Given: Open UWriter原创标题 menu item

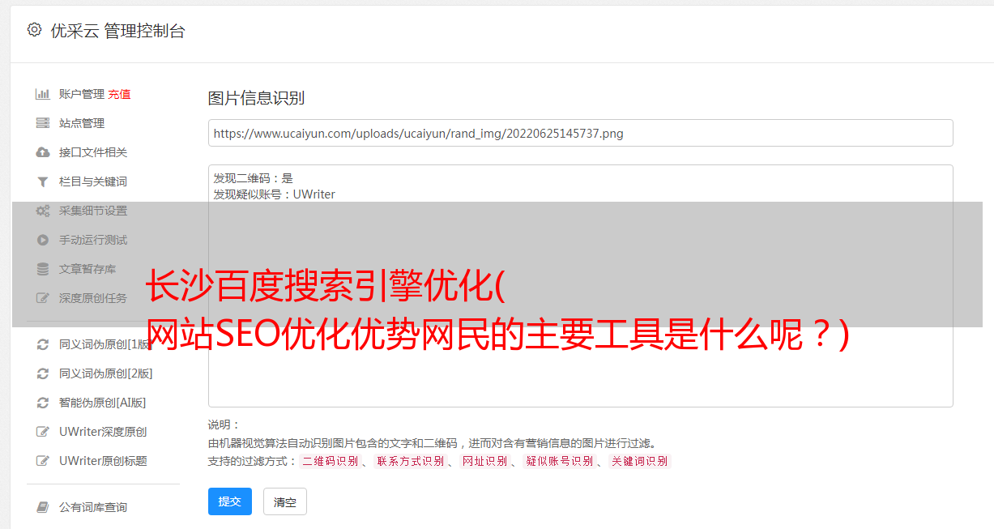Looking at the screenshot, I should [x=103, y=461].
